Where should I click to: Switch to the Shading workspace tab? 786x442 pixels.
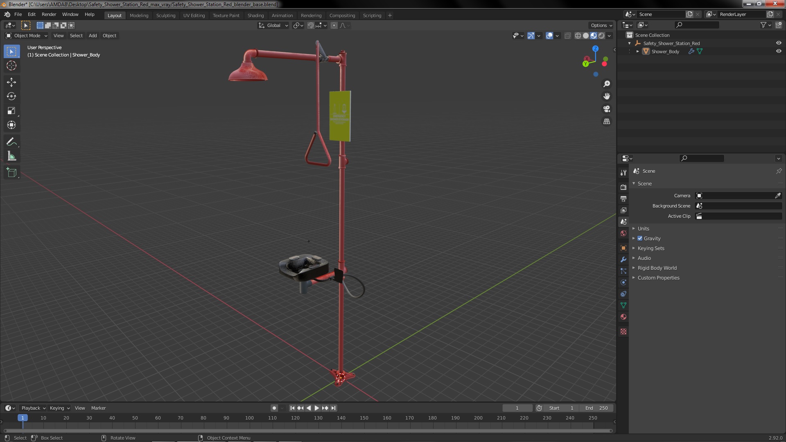pyautogui.click(x=255, y=15)
